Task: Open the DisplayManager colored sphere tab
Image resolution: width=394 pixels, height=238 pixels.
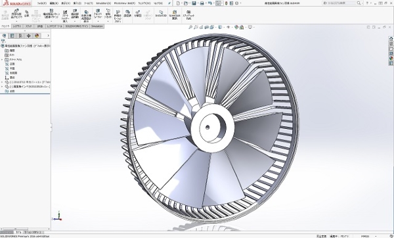Action: point(37,36)
